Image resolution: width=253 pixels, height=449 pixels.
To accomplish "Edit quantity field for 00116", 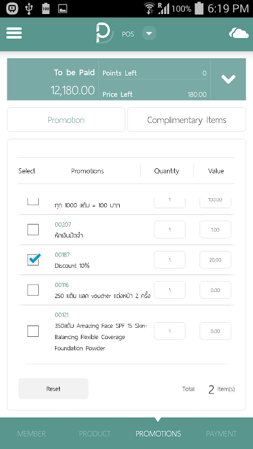I will 170,290.
